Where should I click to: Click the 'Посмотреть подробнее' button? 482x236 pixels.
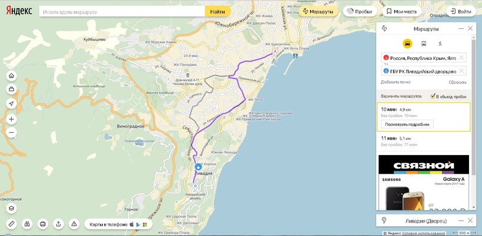pyautogui.click(x=407, y=124)
